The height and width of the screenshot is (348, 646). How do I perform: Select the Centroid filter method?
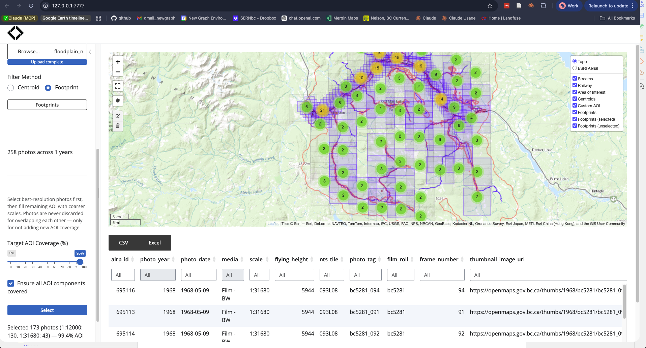pyautogui.click(x=10, y=88)
